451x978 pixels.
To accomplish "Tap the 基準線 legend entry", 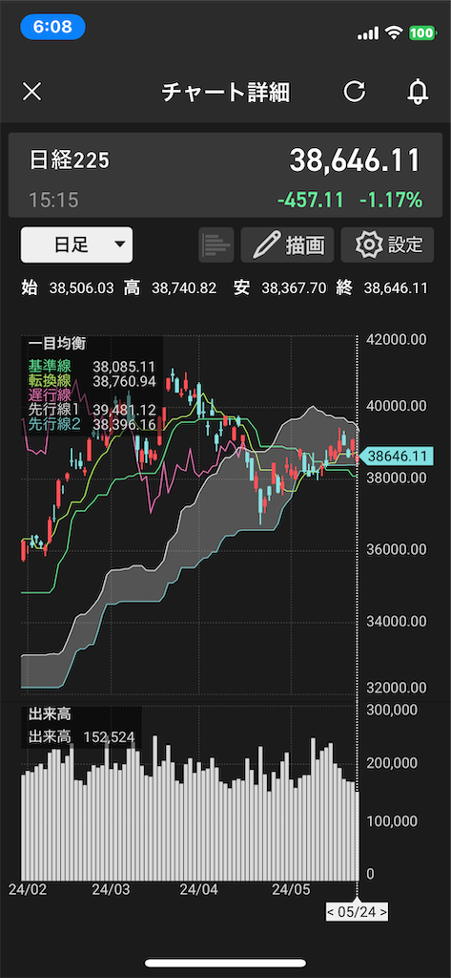I will point(92,367).
